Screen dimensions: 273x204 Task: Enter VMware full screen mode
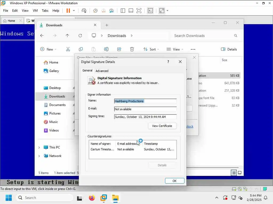coord(139,11)
